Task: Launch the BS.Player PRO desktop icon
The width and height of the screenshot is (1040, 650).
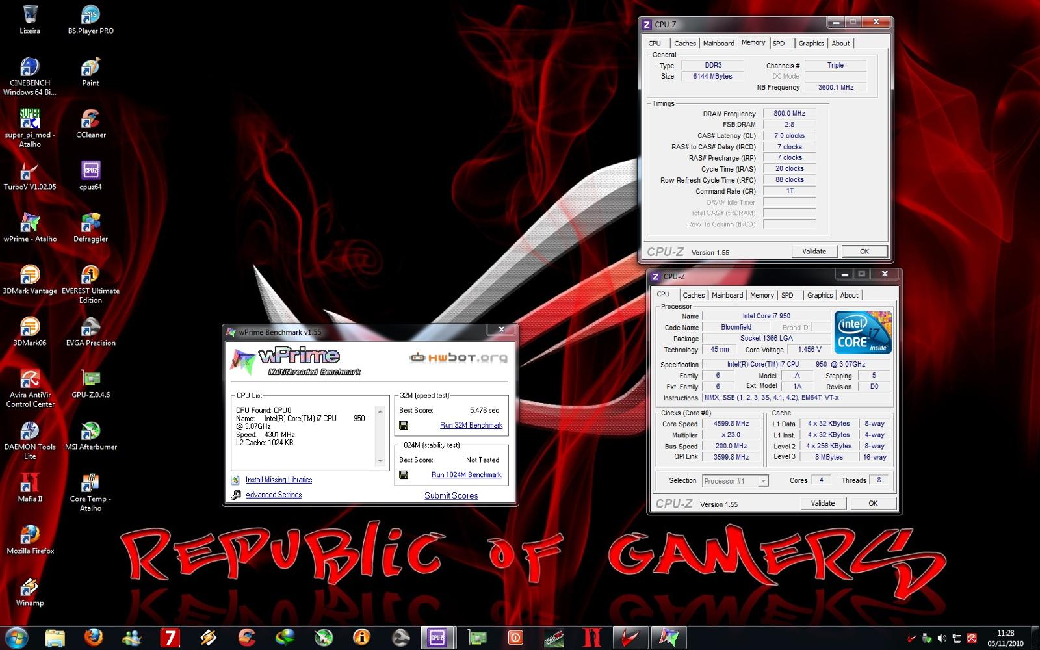Action: [x=90, y=19]
